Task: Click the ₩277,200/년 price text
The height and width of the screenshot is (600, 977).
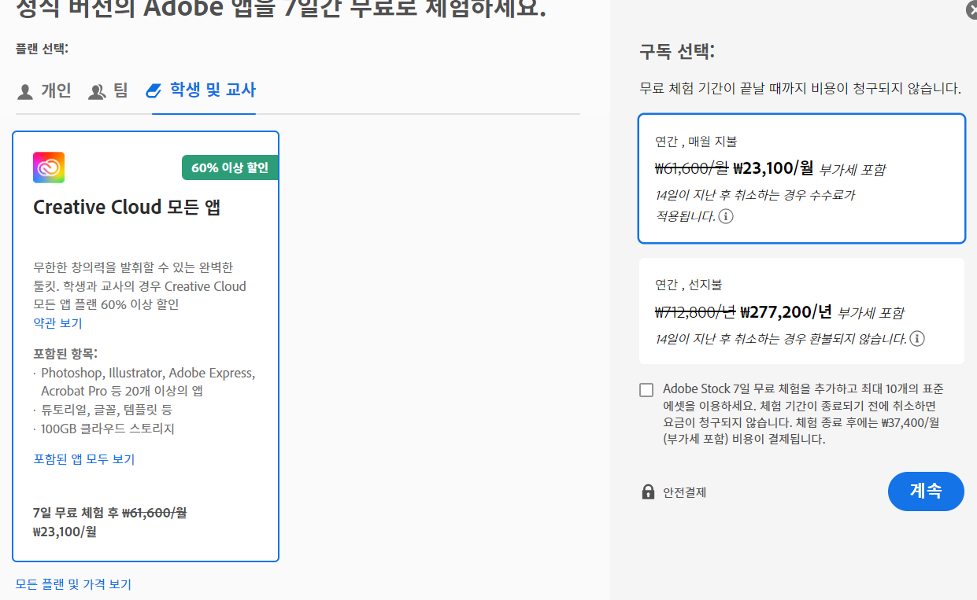Action: click(x=786, y=311)
